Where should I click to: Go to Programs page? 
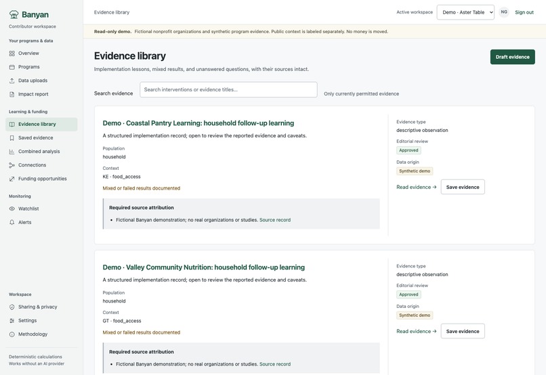(41, 67)
